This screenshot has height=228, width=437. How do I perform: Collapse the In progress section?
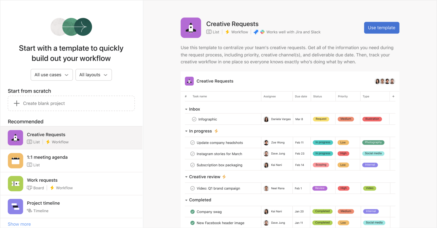pos(186,131)
